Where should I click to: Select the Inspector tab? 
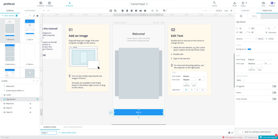pyautogui.click(x=267, y=11)
